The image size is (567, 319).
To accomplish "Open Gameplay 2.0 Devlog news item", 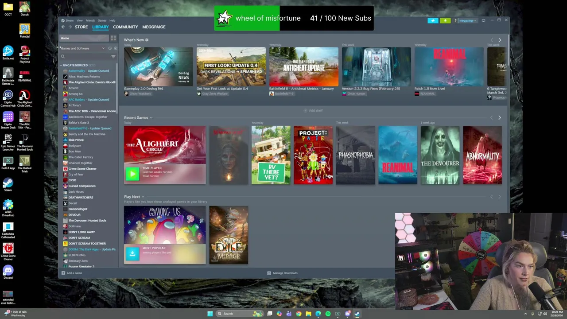I will coord(159,66).
